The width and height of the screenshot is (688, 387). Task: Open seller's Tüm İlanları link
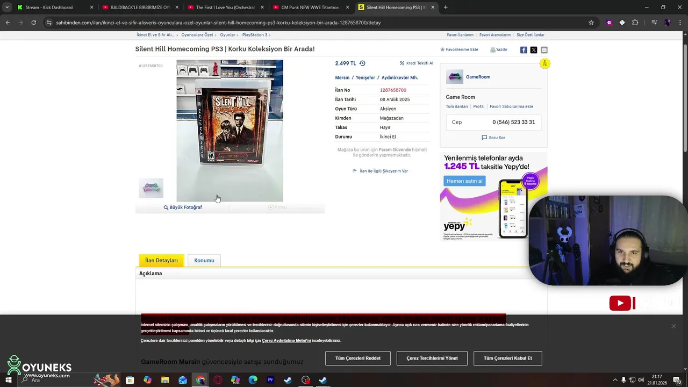pyautogui.click(x=457, y=106)
